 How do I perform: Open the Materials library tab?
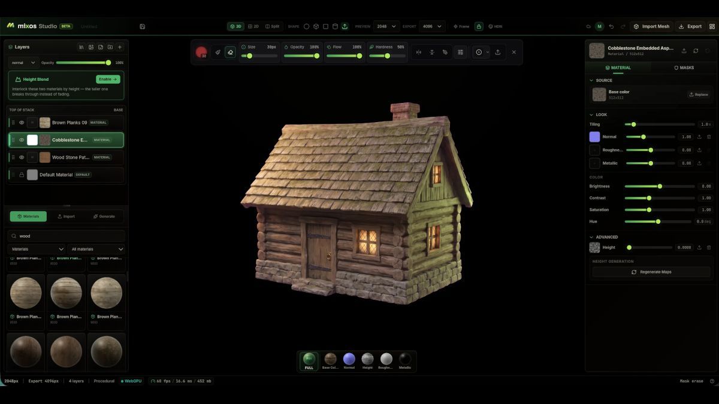coord(28,216)
